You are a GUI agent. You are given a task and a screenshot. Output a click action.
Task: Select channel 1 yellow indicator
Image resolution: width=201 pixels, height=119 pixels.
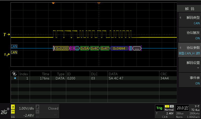click(x=13, y=107)
